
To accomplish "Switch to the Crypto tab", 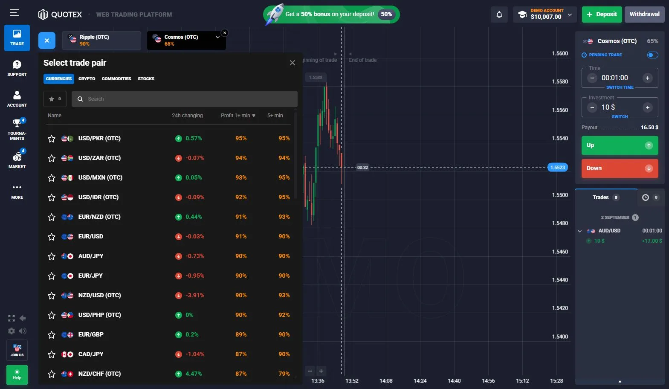I will point(87,79).
